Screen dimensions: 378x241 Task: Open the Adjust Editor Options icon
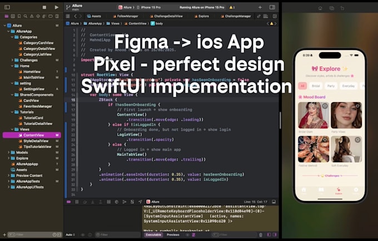pos(266,16)
